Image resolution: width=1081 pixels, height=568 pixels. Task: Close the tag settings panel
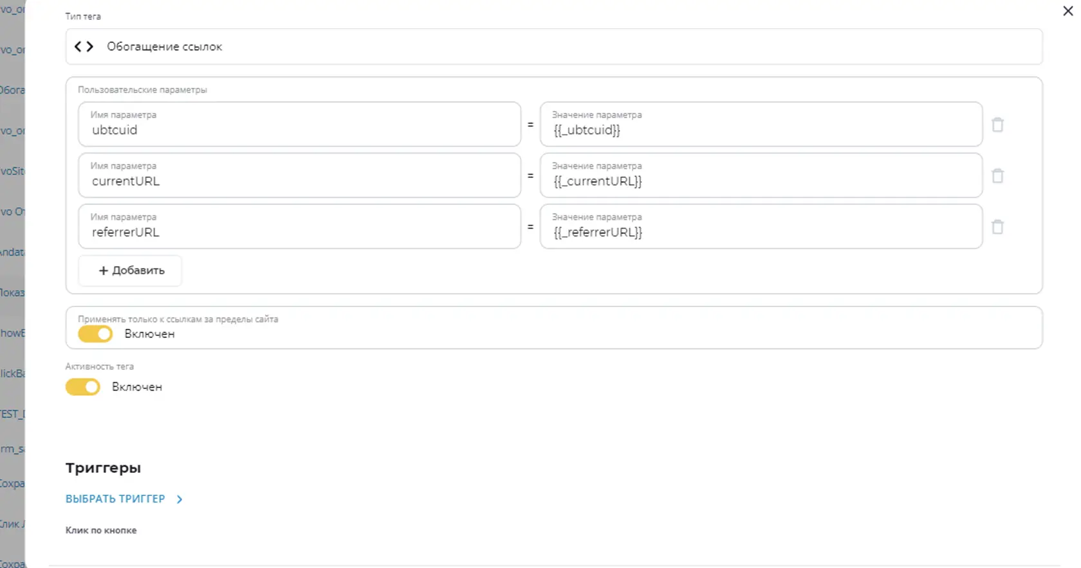point(1067,11)
